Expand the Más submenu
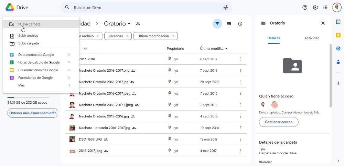The width and height of the screenshot is (344, 166). point(69,85)
